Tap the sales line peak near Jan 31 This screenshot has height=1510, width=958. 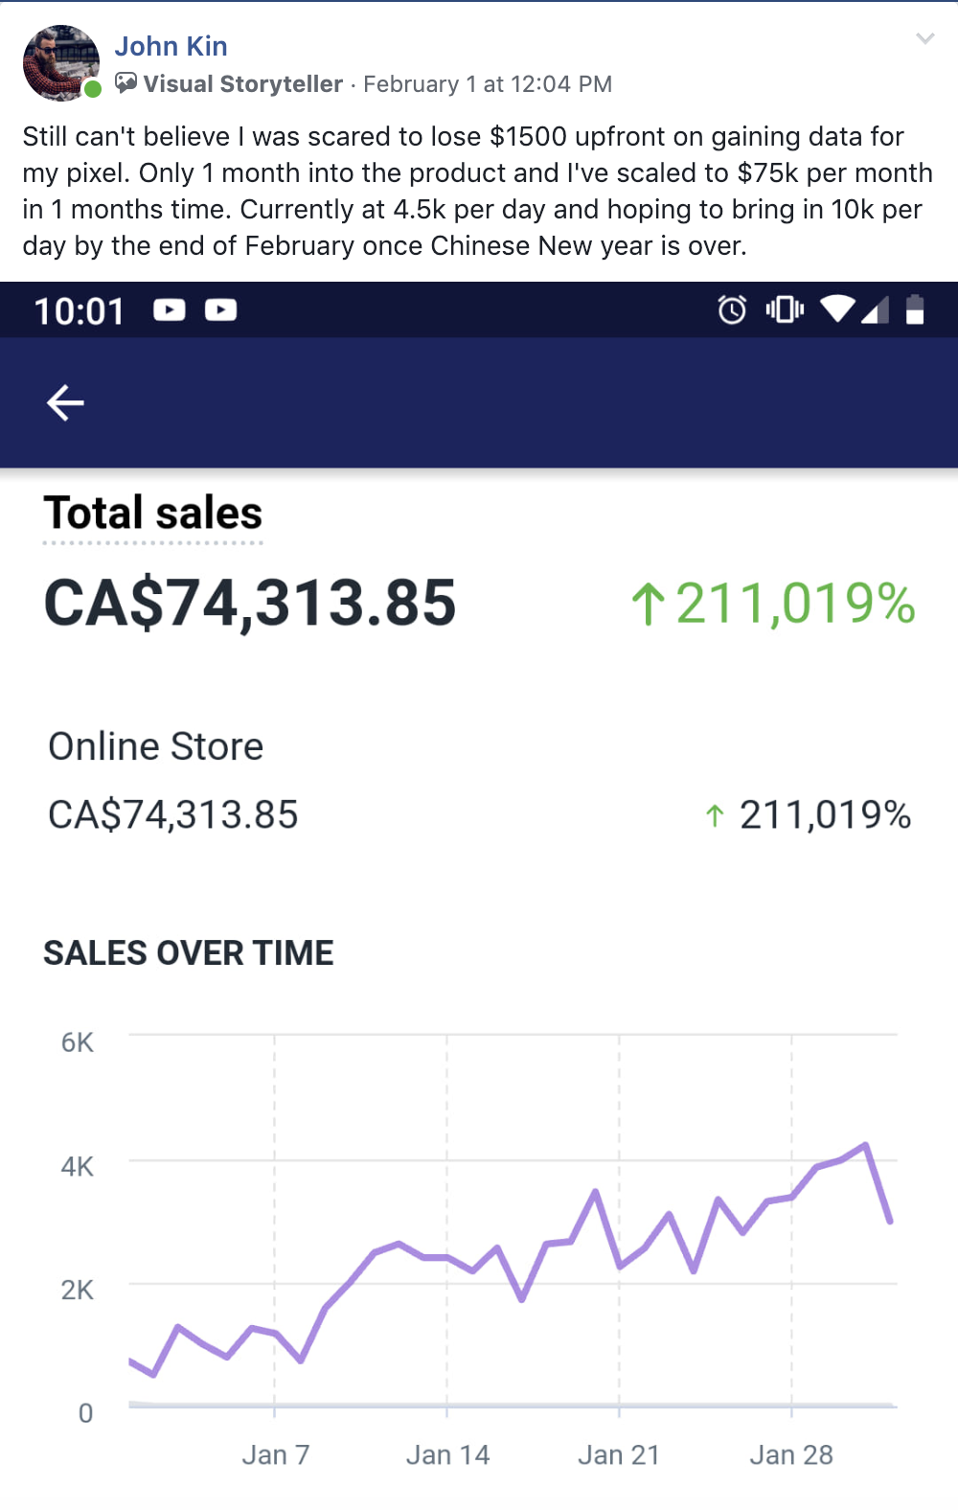point(865,1145)
